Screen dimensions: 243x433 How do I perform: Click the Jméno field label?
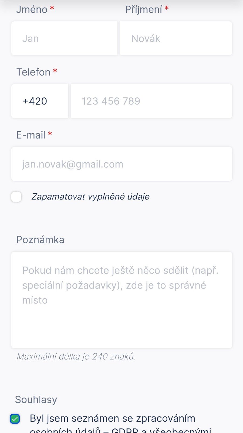pyautogui.click(x=32, y=9)
